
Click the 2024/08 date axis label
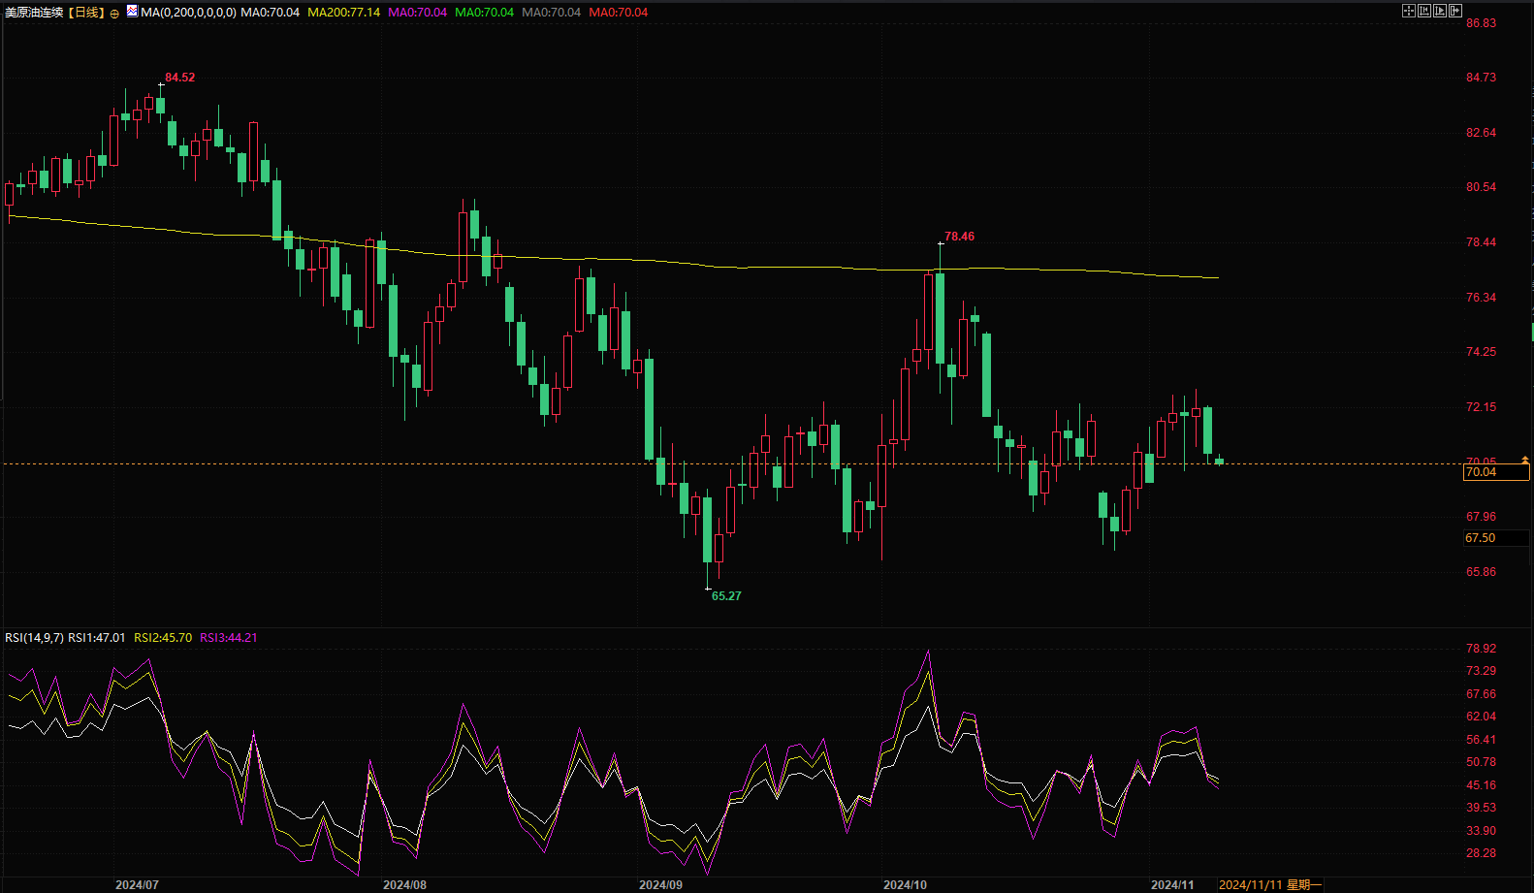(404, 885)
